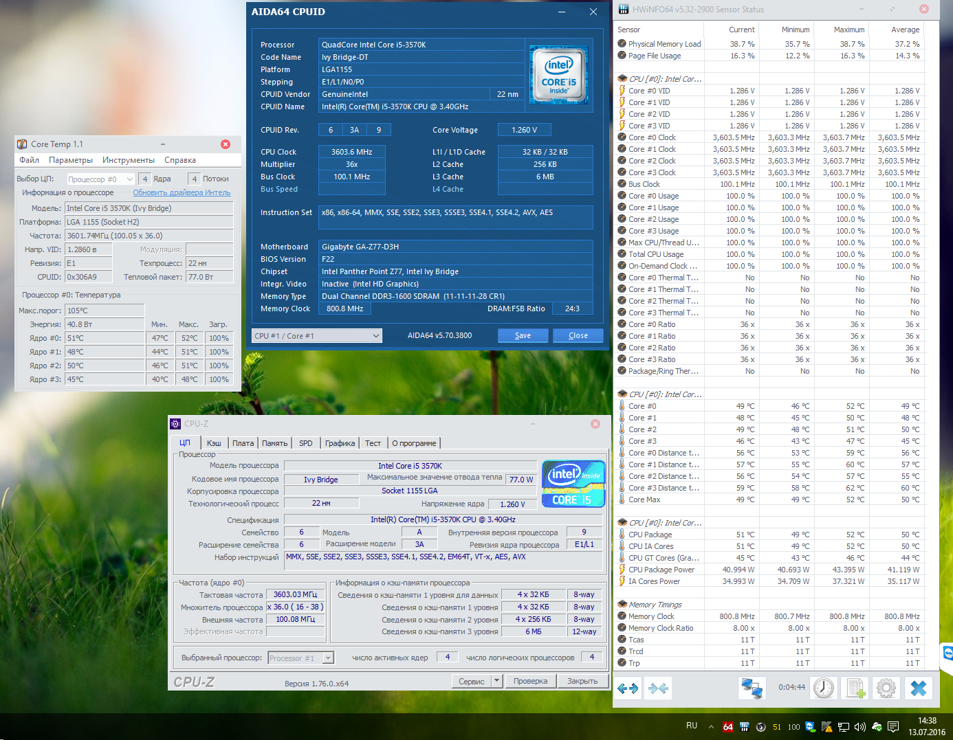Click the Закрыть button in CPU-Z
This screenshot has height=740, width=953.
tap(582, 681)
